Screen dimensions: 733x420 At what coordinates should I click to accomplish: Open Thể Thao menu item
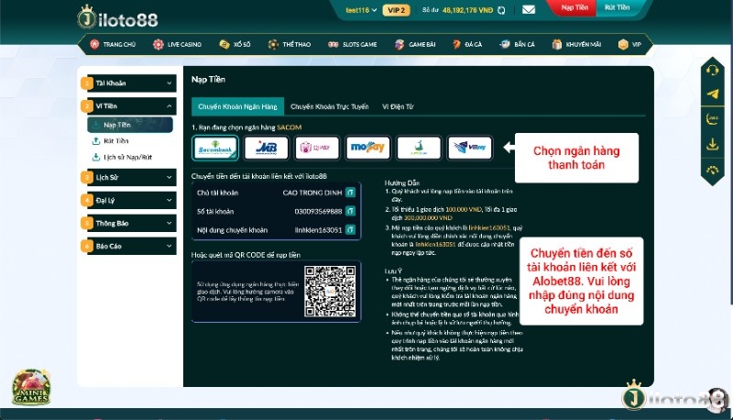tap(290, 44)
